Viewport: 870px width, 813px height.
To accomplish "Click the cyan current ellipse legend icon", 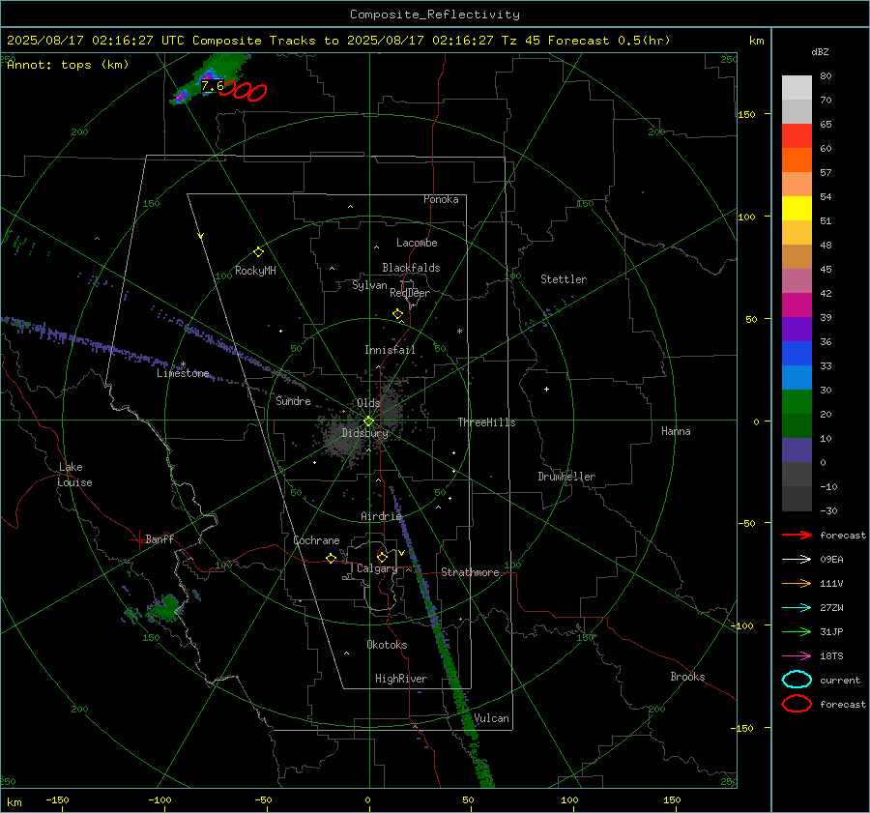I will coord(797,680).
